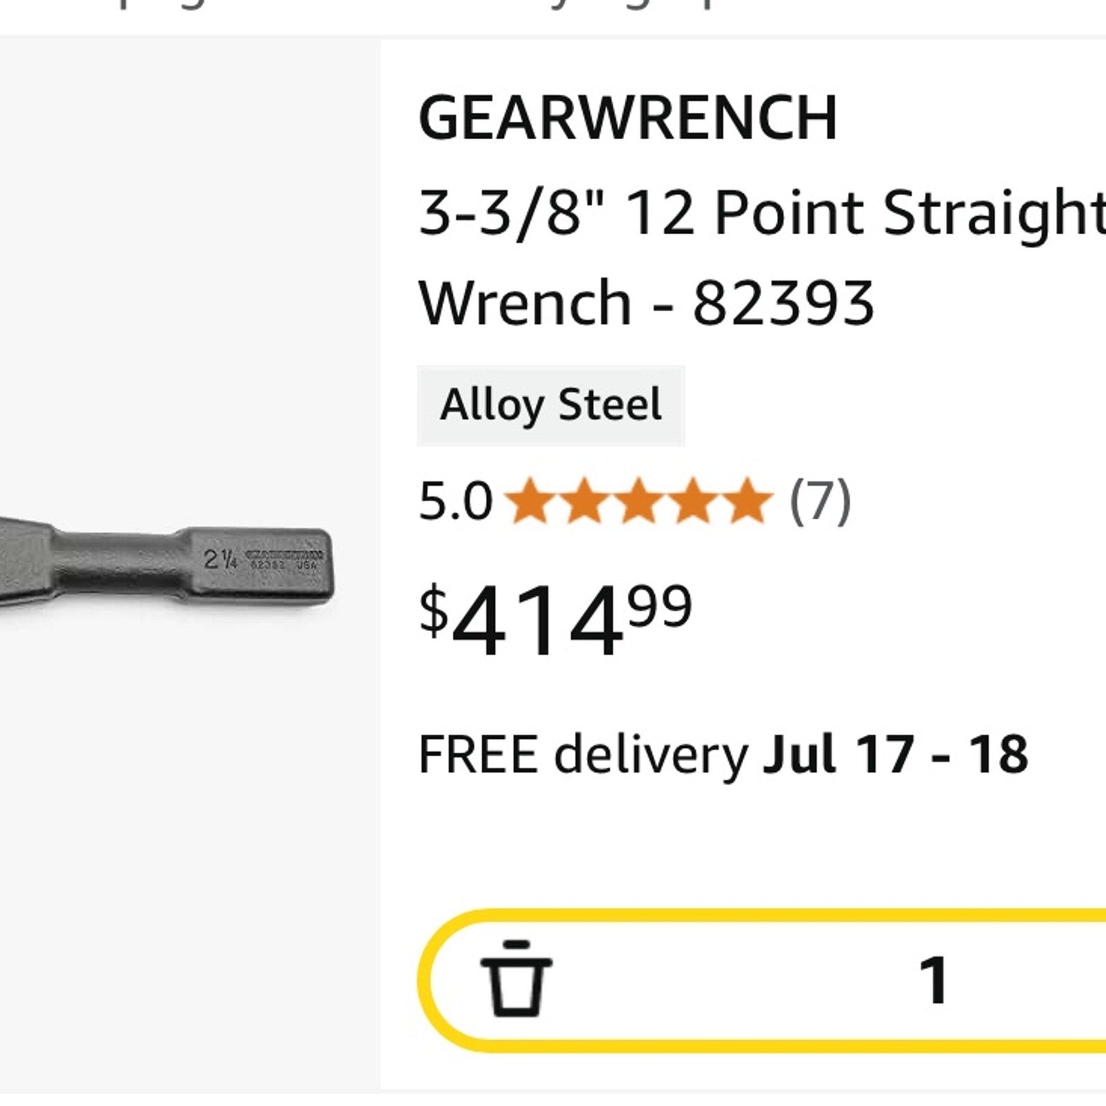Click the FREE delivery text
1106x1106 pixels.
pos(583,754)
